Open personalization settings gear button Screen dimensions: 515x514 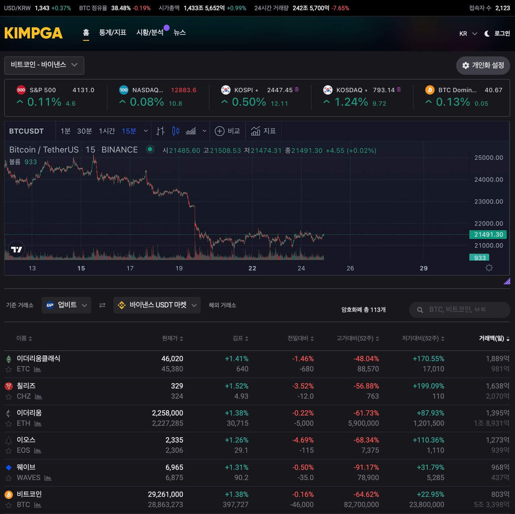click(x=483, y=65)
